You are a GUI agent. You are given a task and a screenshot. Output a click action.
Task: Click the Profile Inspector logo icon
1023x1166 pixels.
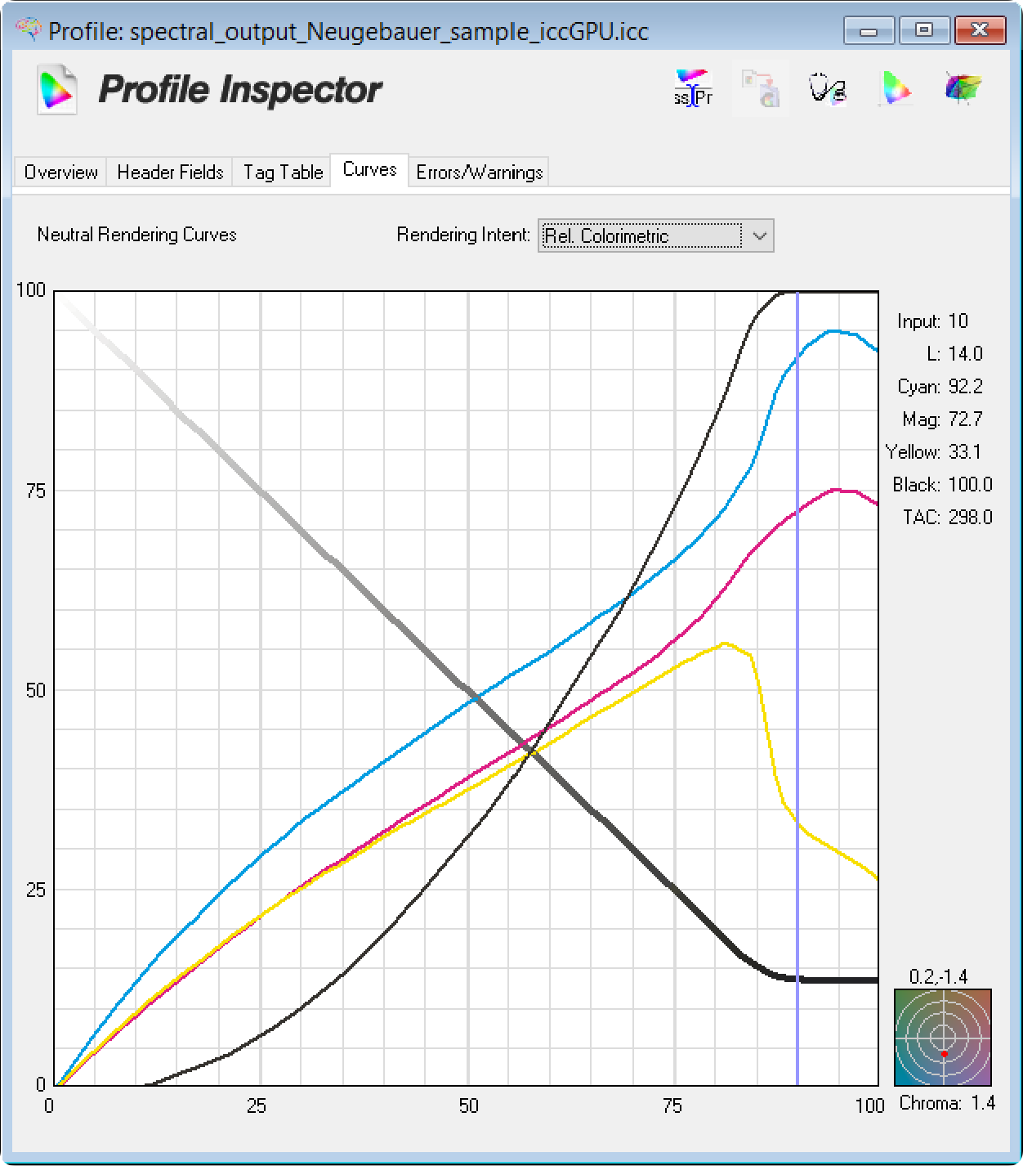(57, 90)
